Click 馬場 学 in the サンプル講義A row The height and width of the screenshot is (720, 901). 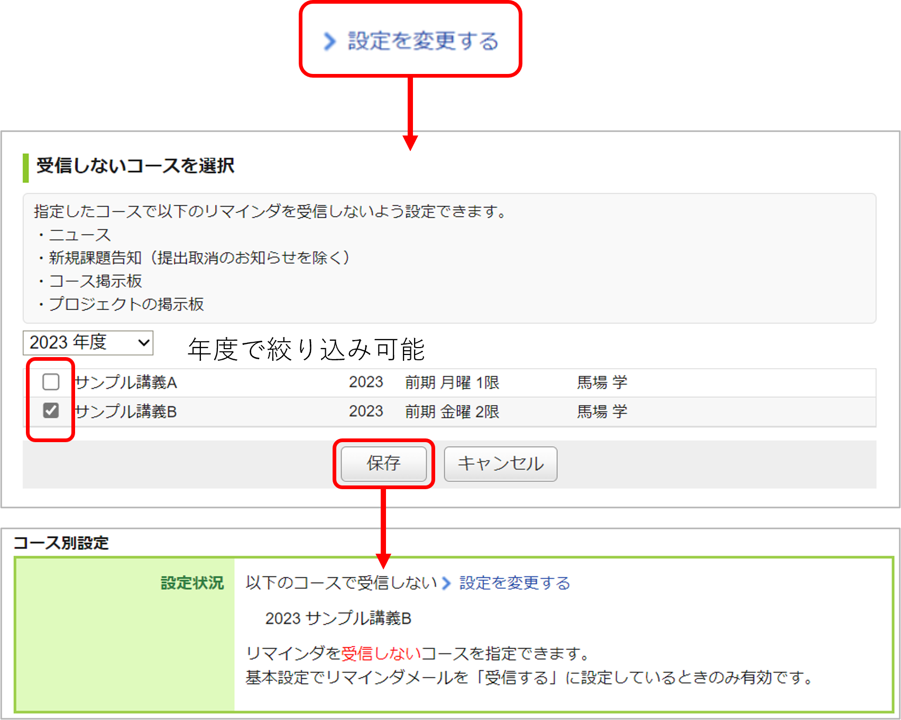click(602, 382)
